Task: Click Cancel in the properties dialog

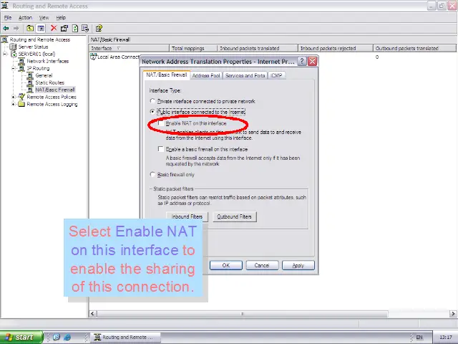Action: point(262,265)
